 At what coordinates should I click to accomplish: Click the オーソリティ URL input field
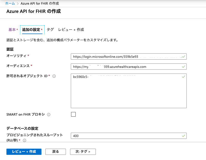pos(128,57)
